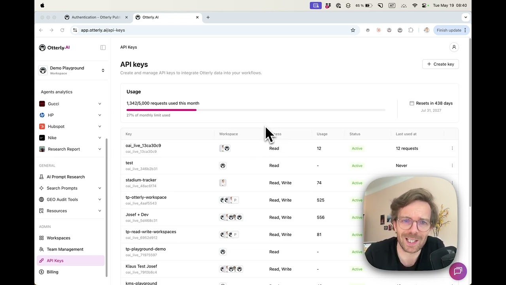506x285 pixels.
Task: Click the Last used at column header
Action: (406, 134)
